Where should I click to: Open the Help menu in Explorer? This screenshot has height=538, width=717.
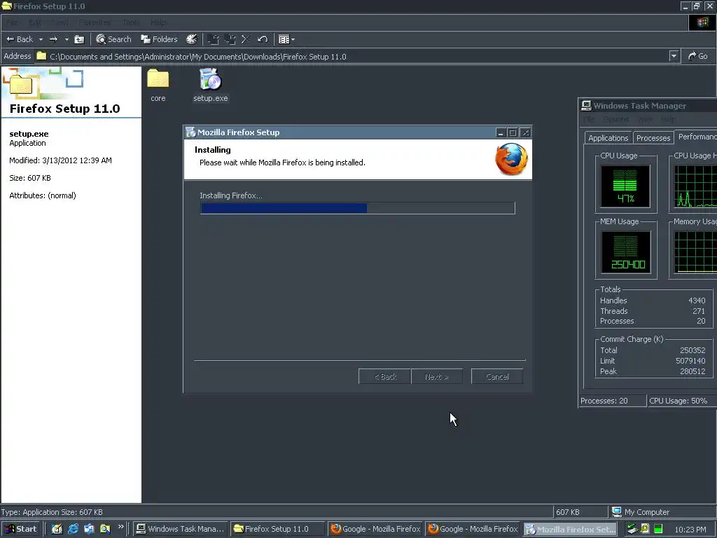(x=158, y=22)
